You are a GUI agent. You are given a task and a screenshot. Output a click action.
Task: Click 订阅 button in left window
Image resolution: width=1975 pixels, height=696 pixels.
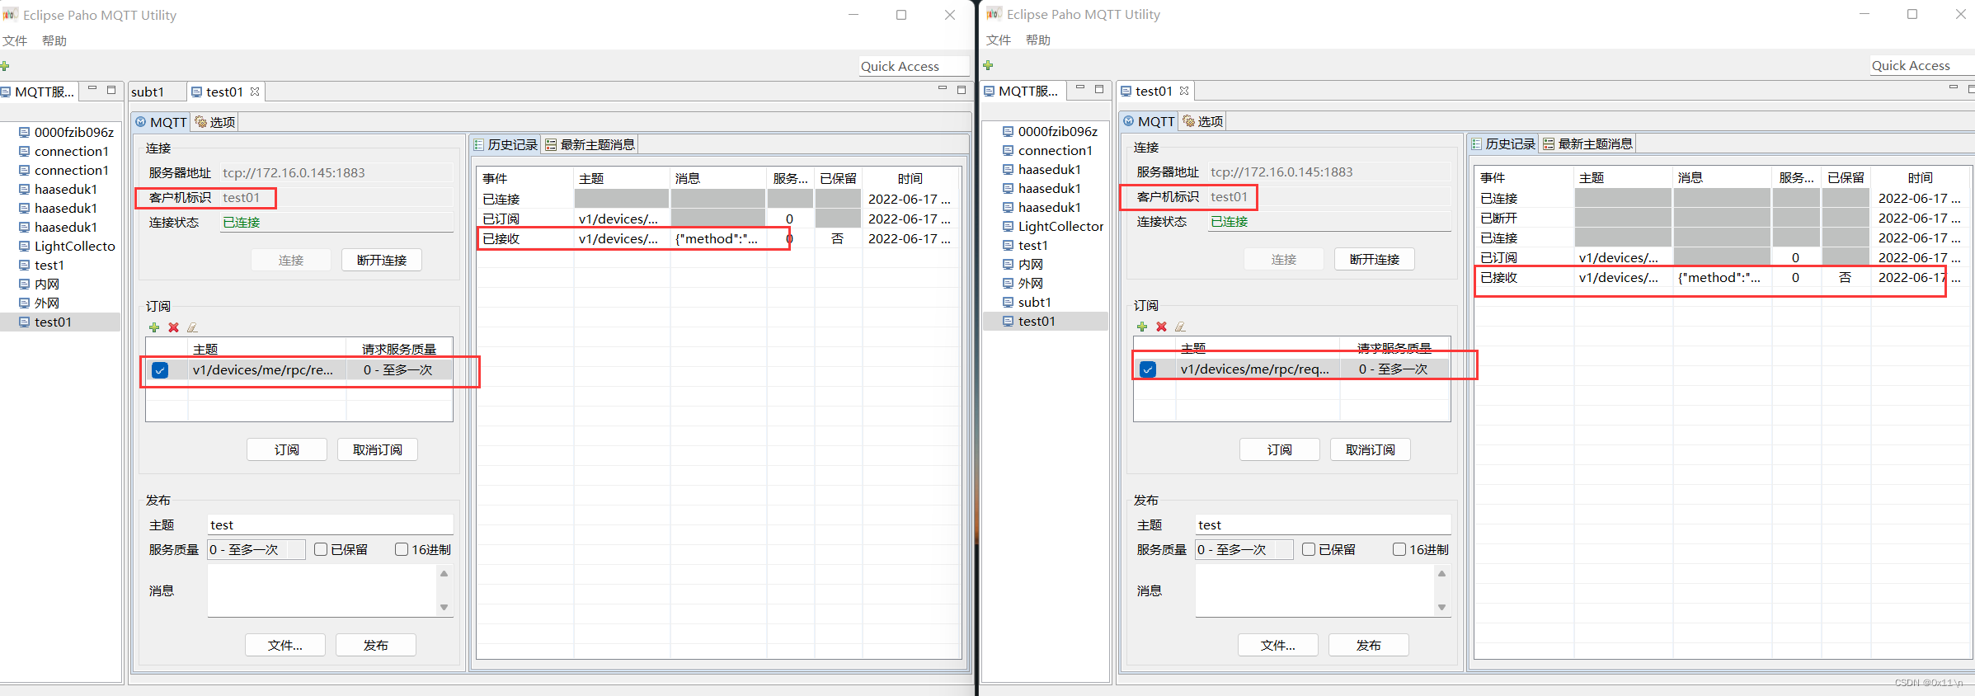coord(287,449)
